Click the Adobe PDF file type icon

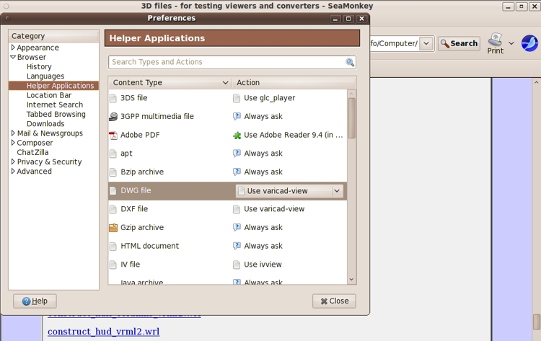[x=113, y=135]
